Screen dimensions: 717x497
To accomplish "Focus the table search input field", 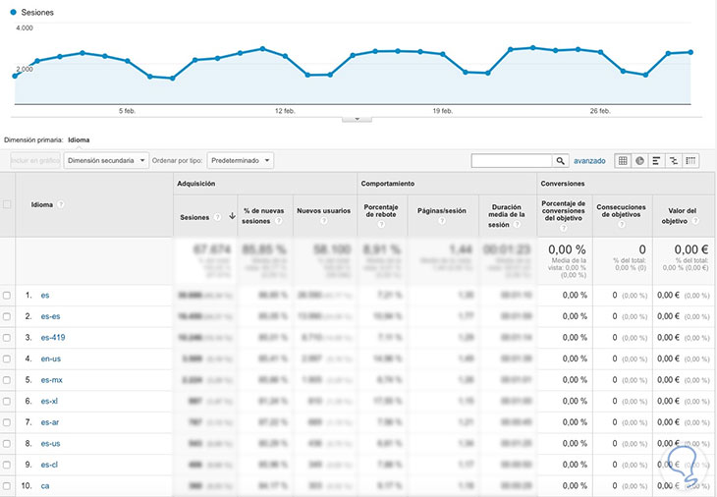I will click(512, 160).
